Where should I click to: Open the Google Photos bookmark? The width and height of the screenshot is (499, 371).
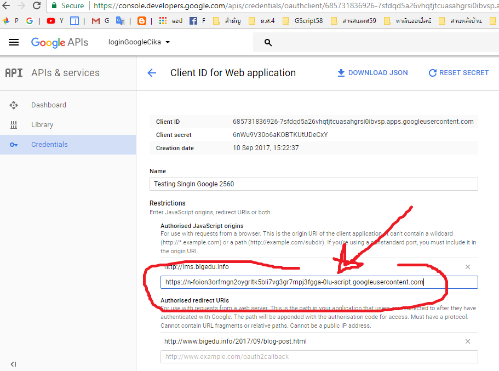(x=6, y=21)
